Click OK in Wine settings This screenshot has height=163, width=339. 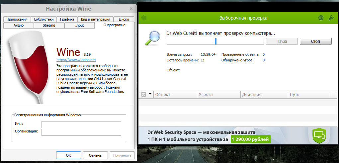point(68,155)
